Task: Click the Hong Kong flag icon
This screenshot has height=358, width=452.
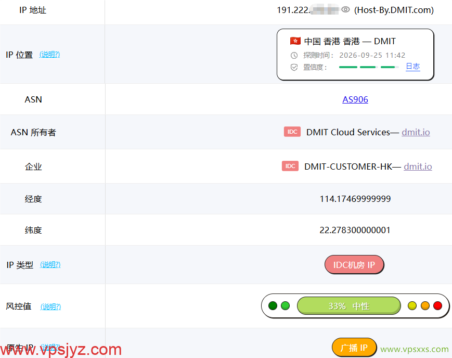Action: (x=295, y=41)
